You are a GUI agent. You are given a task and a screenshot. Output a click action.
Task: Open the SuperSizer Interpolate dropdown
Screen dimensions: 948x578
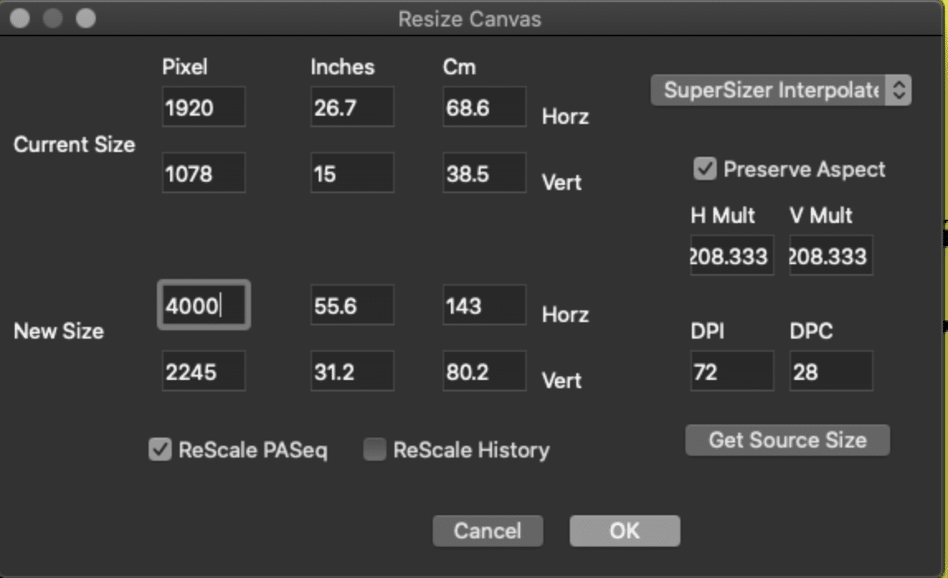[x=781, y=90]
